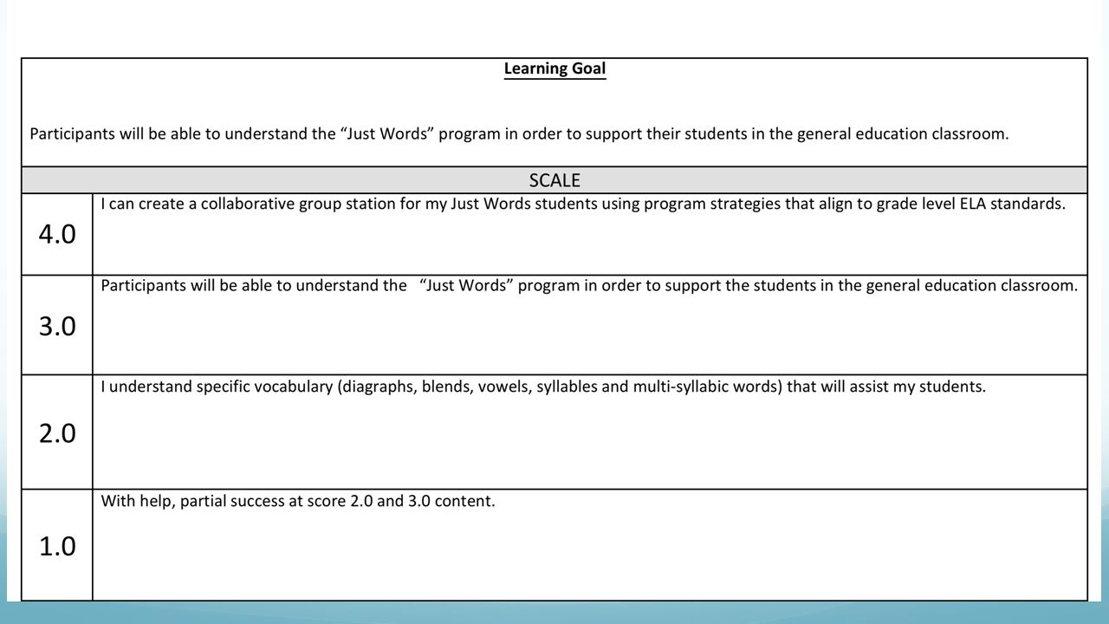Click the "With help, partial success" description
This screenshot has height=624, width=1109.
click(298, 501)
